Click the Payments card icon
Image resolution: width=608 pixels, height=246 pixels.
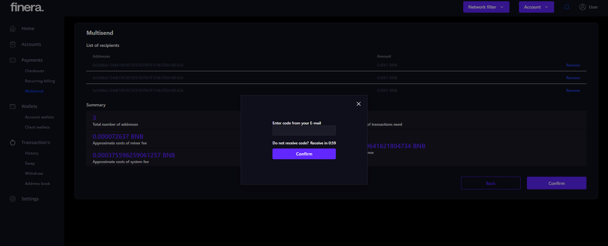tap(13, 60)
